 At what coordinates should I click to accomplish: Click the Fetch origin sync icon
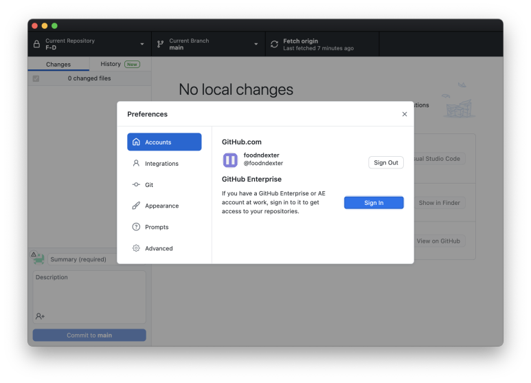click(274, 44)
